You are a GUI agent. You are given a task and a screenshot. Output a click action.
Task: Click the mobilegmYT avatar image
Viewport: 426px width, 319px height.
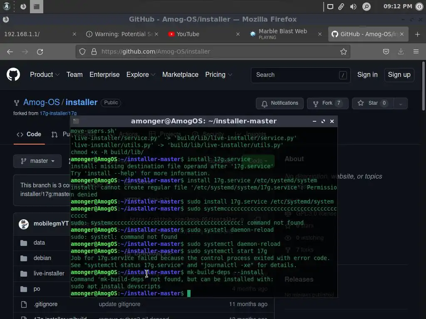[24, 224]
